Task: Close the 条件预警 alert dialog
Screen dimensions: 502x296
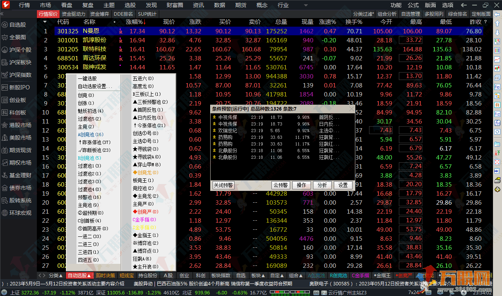Action: pos(351,109)
